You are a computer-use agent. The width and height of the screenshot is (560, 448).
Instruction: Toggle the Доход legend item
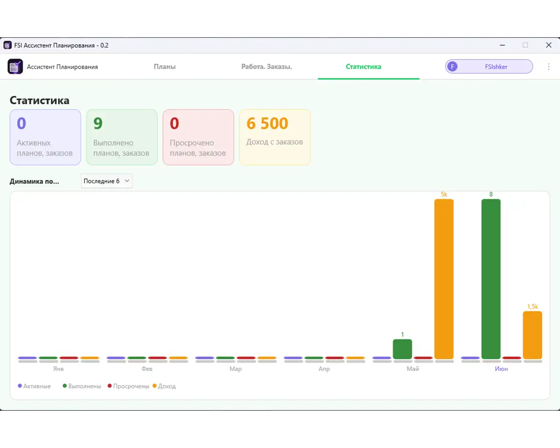tap(164, 386)
